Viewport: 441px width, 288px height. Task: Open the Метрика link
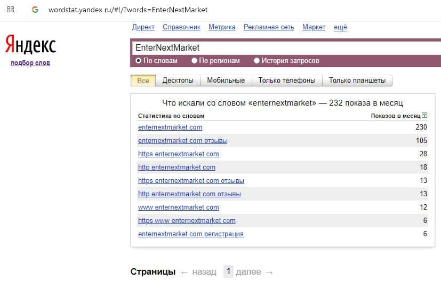pyautogui.click(x=222, y=27)
